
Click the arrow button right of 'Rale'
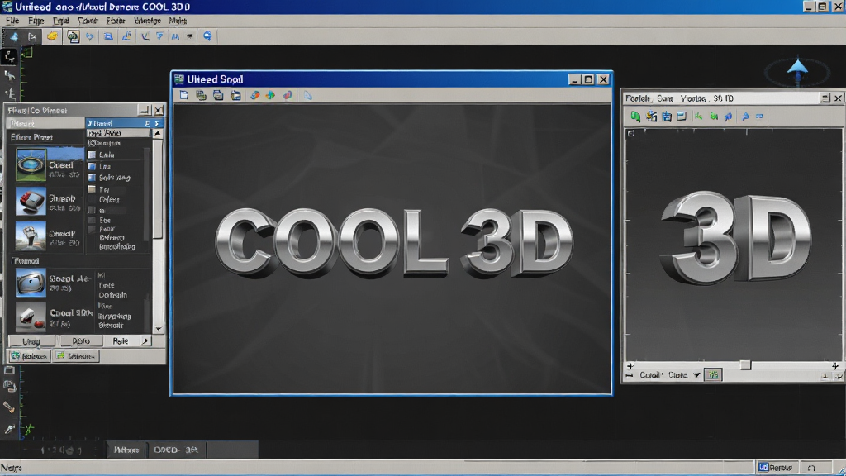(145, 341)
